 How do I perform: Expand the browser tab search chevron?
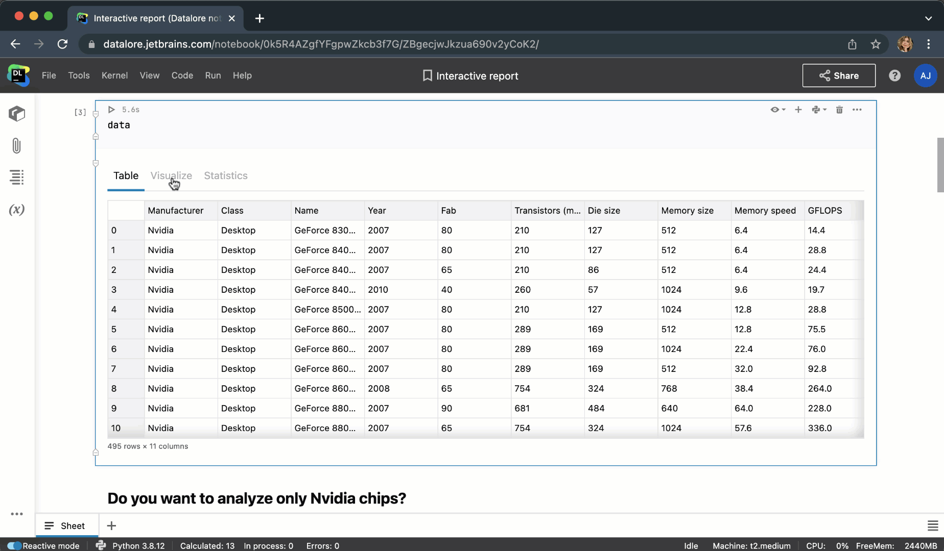click(928, 18)
